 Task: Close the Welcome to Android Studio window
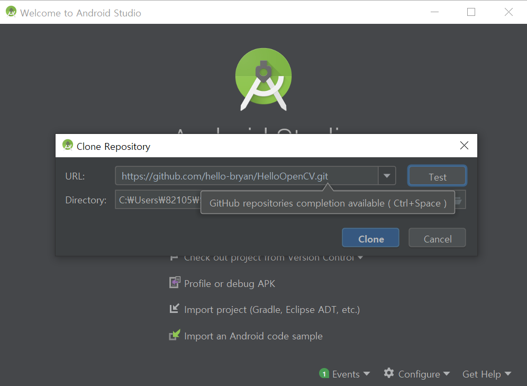pyautogui.click(x=508, y=12)
